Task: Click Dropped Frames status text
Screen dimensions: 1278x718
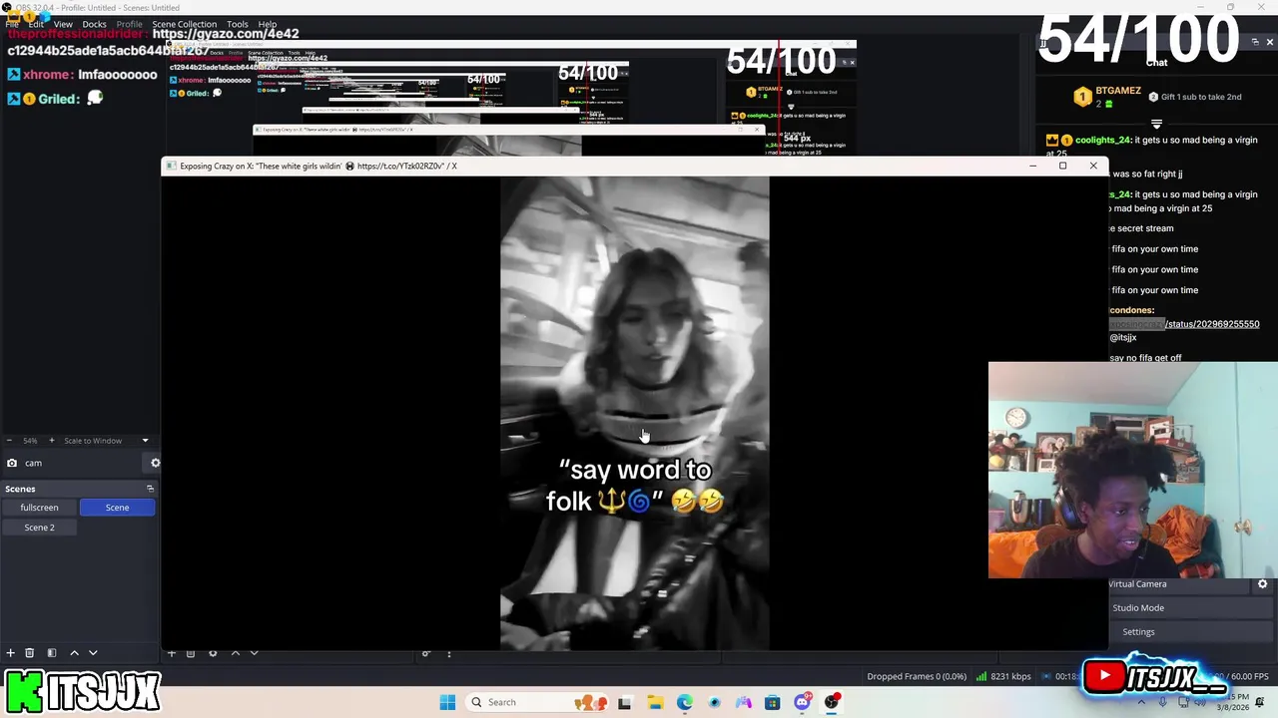Action: tap(917, 676)
